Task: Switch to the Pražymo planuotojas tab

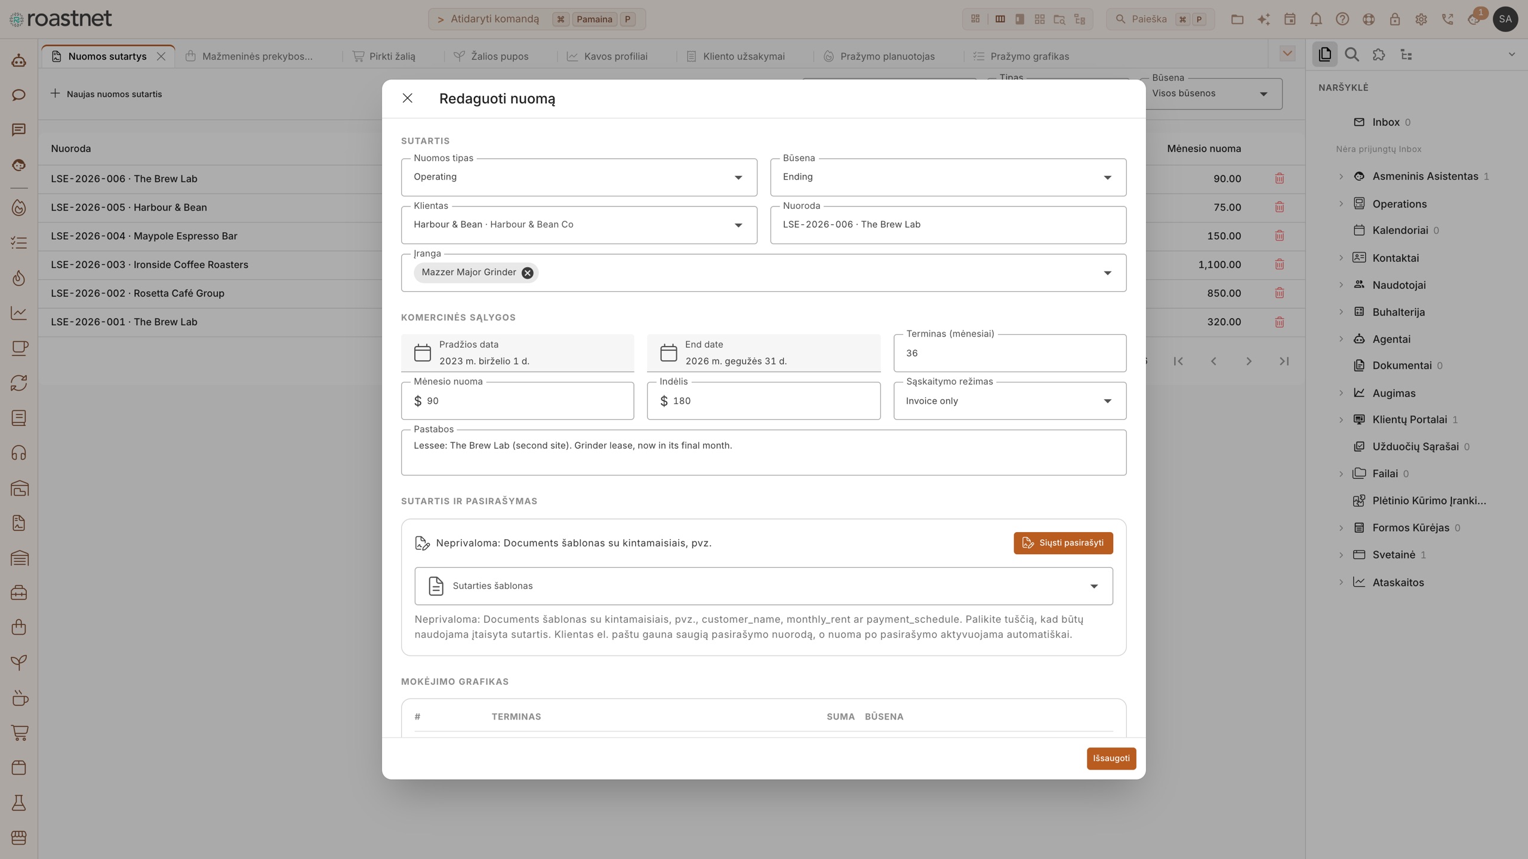Action: coord(879,56)
